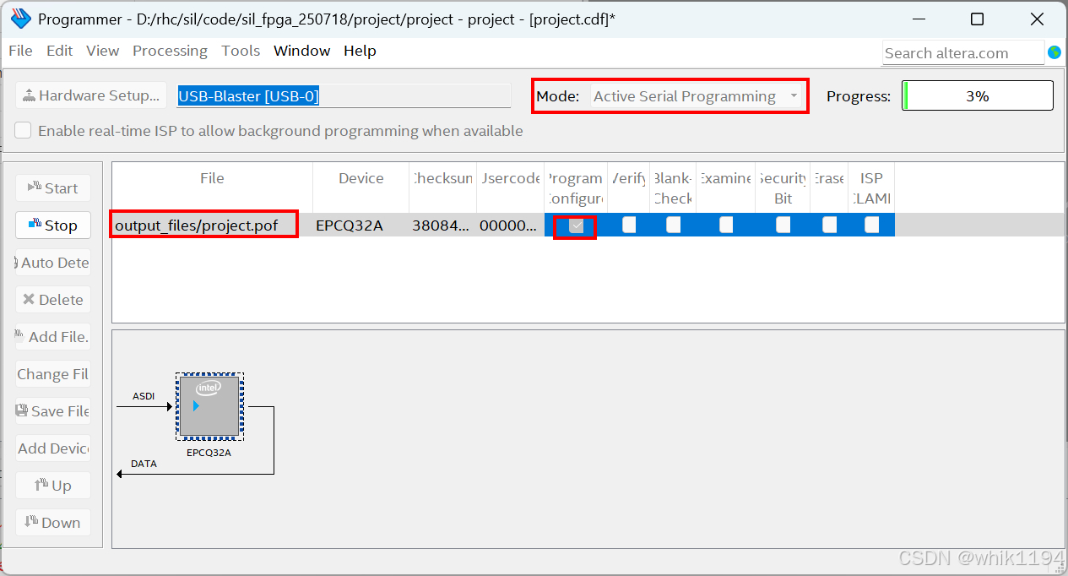
Task: Click the Hardware Setup button
Action: click(91, 95)
